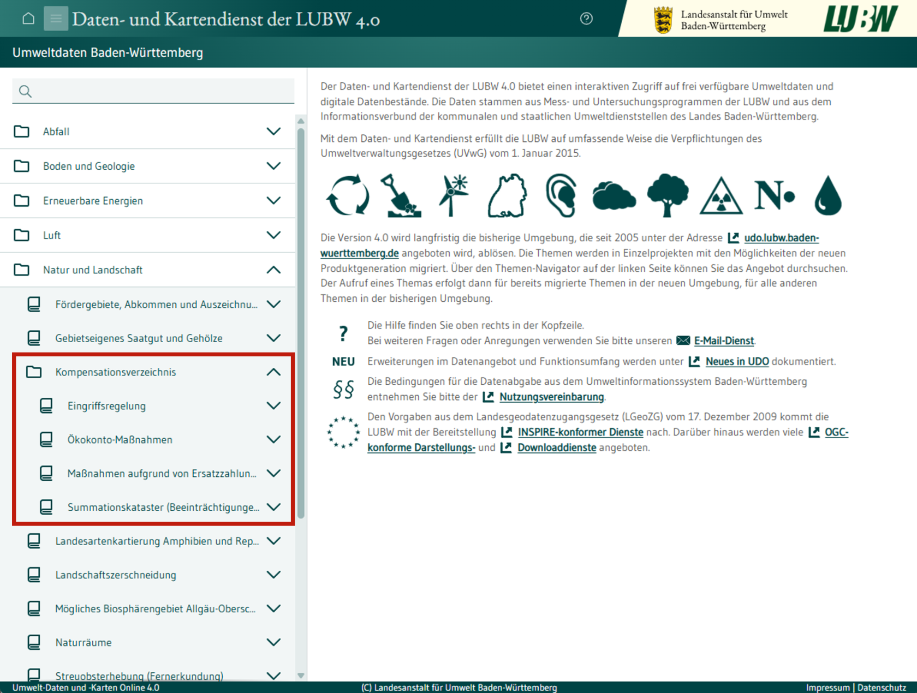Open the udo.lubw.baden-wuerttemberg.de link
917x693 pixels.
click(x=781, y=238)
